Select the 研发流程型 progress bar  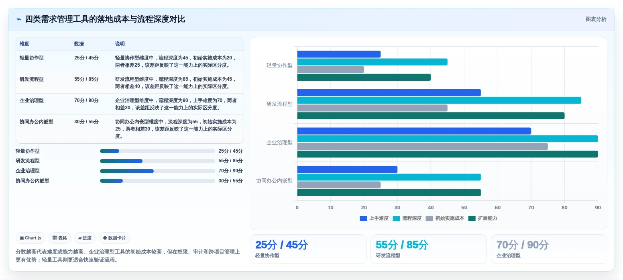157,161
